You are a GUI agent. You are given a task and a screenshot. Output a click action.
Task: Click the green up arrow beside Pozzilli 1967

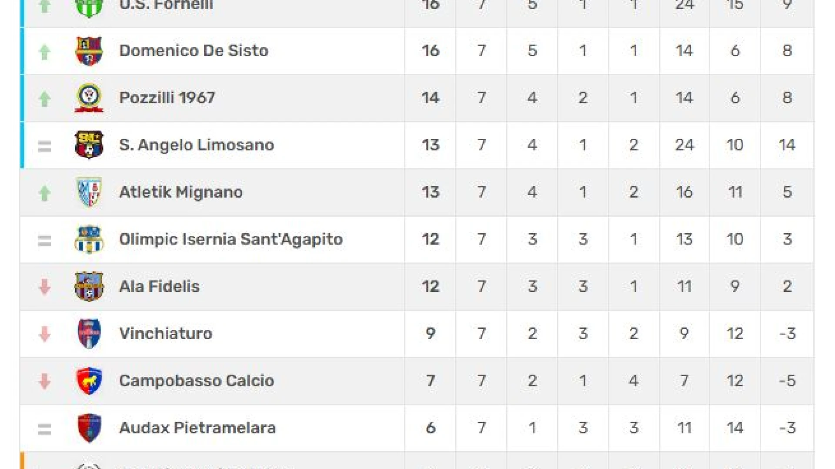coord(44,99)
